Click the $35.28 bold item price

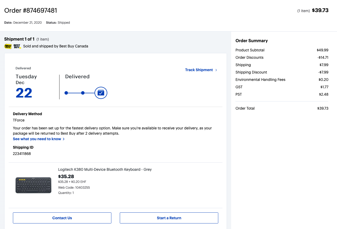66,176
